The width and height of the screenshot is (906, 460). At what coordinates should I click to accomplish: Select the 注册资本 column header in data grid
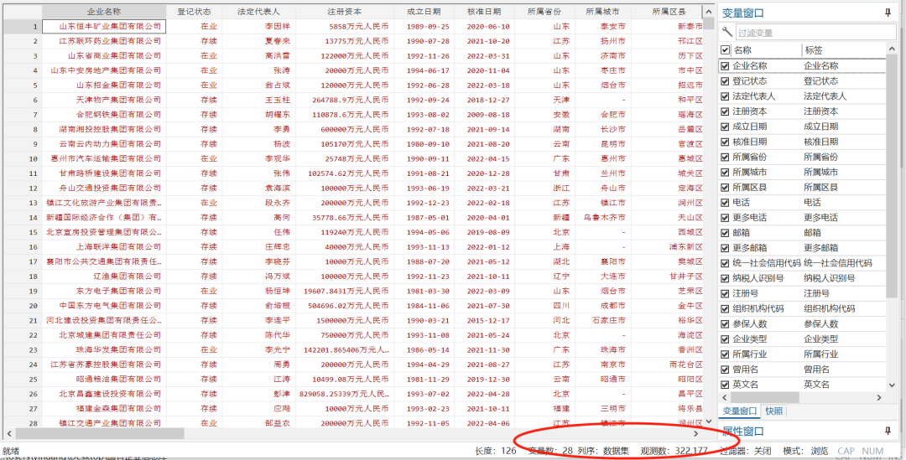(345, 12)
